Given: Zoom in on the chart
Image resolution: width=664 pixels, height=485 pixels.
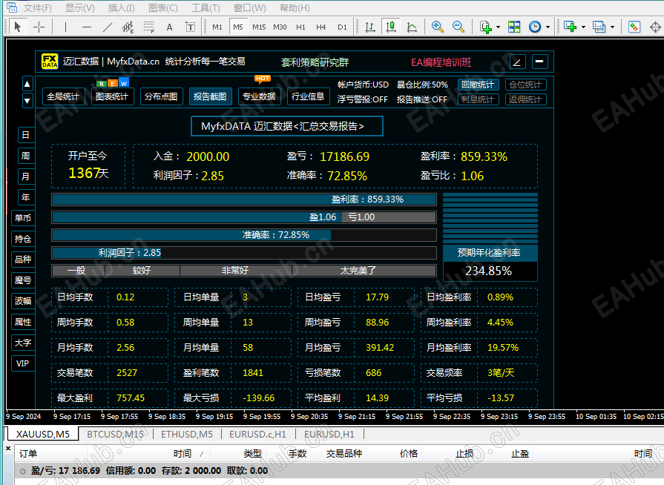Looking at the screenshot, I should (x=438, y=27).
